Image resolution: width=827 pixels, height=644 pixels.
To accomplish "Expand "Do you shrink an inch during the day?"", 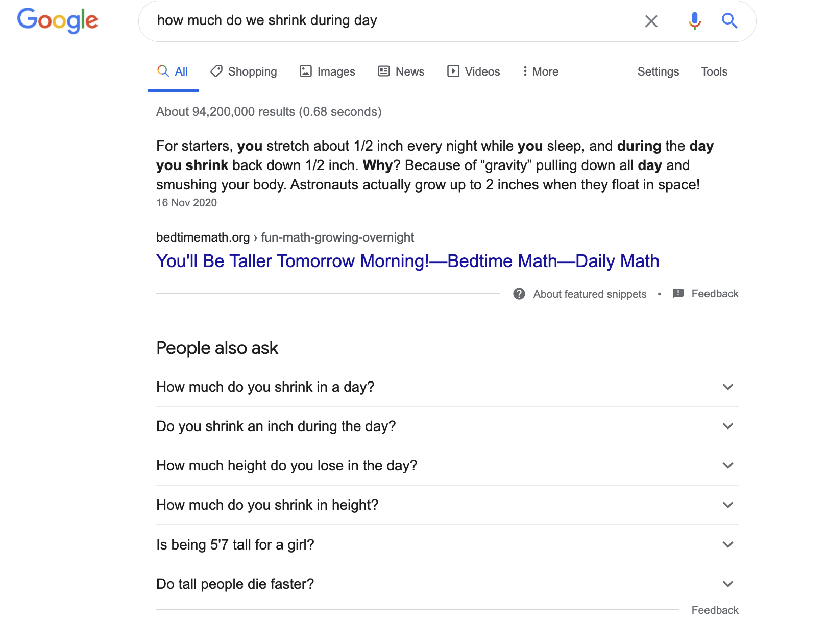I will (x=447, y=426).
